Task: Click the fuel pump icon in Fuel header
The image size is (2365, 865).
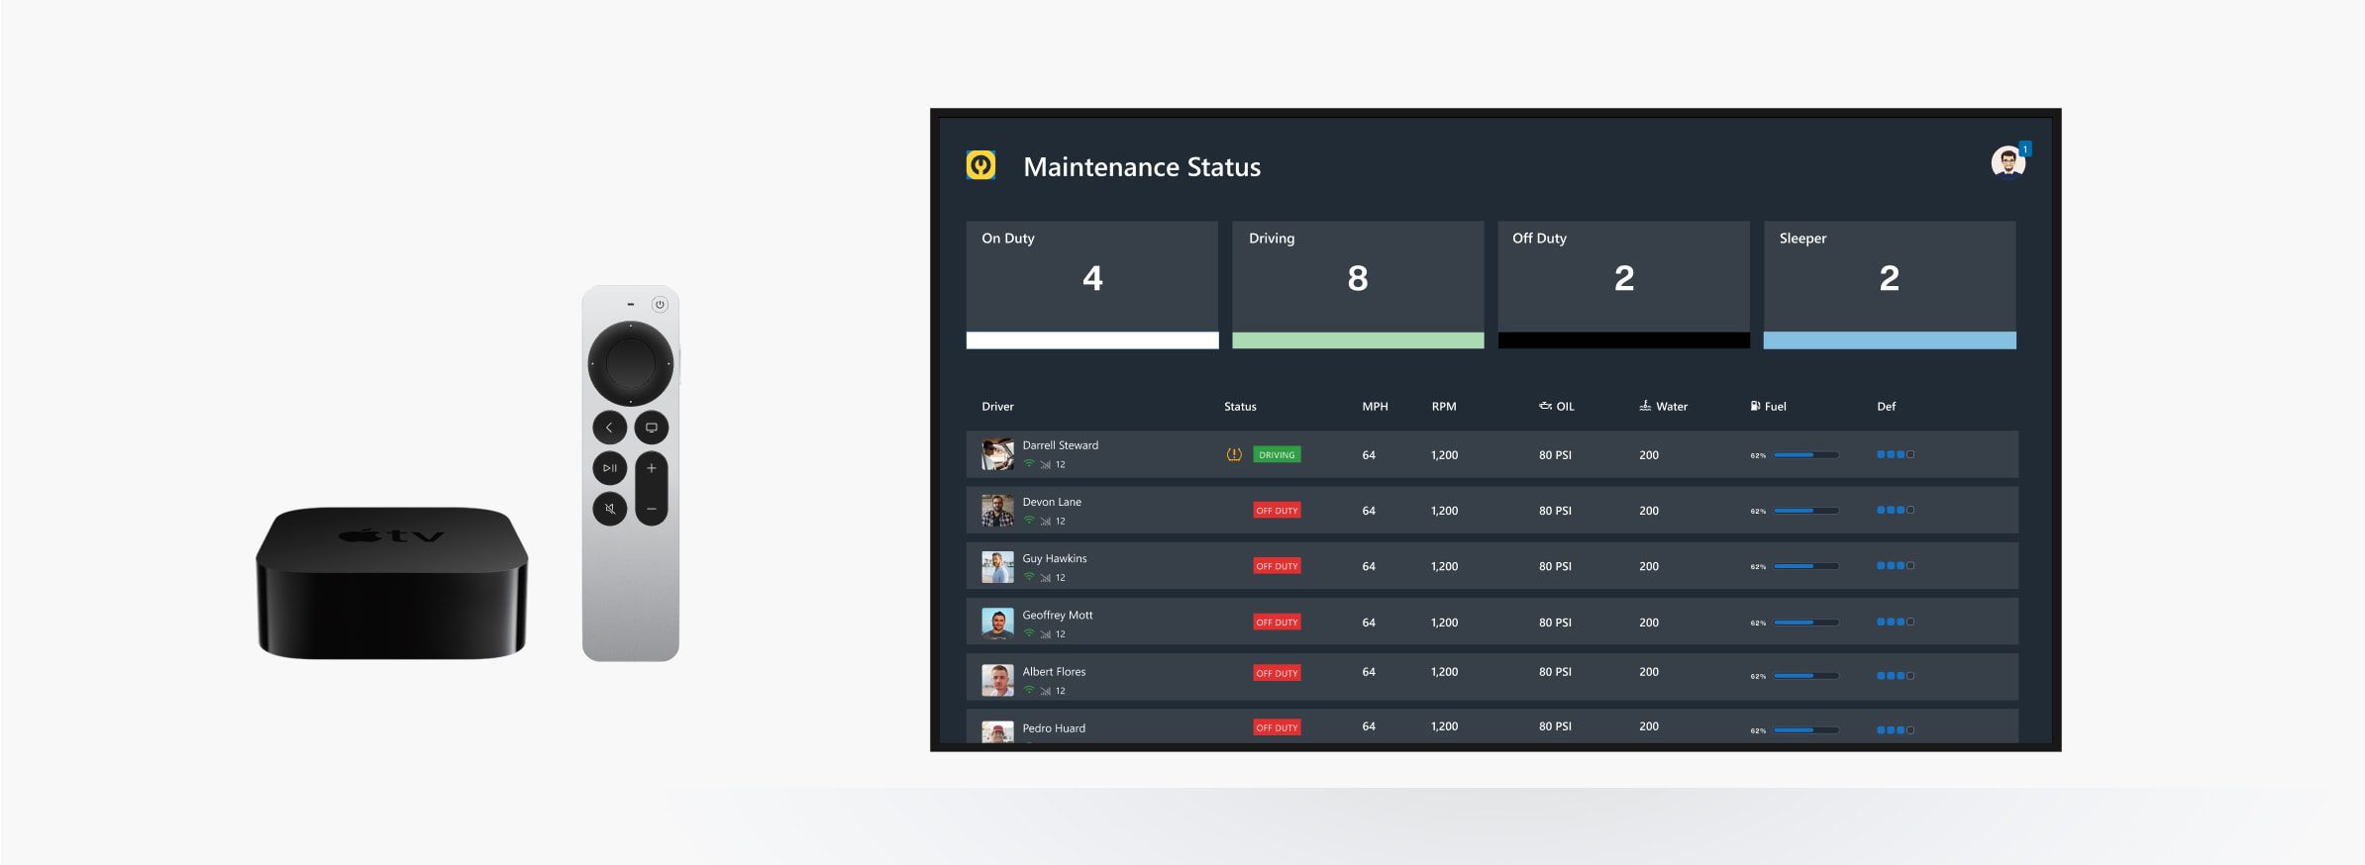Action: [x=1755, y=406]
